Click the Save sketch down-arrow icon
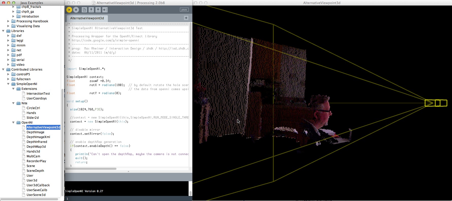Screen dimensions: 452x201 tap(98, 10)
